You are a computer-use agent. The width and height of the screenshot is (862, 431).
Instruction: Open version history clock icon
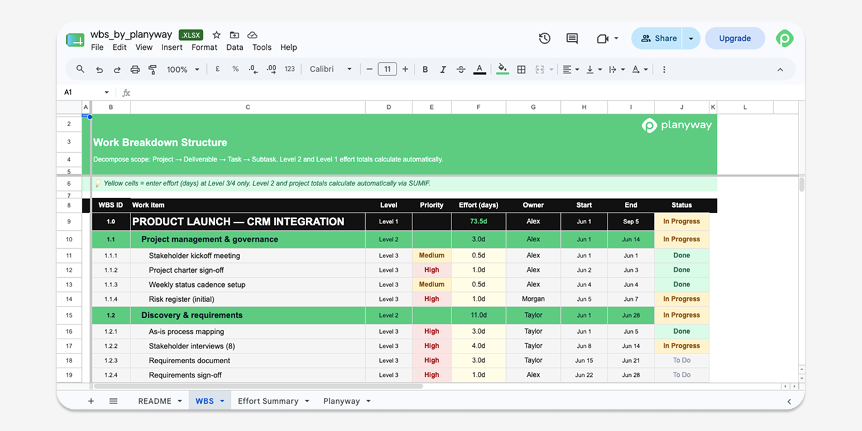[544, 38]
